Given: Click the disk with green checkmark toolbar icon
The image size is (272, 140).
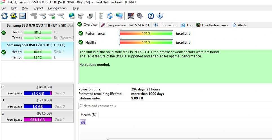Looking at the screenshot, I should point(52,16).
